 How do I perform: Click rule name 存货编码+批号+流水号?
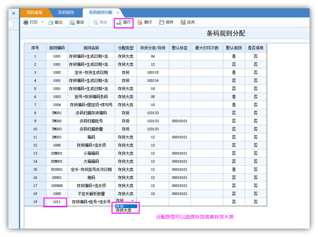coord(91,202)
